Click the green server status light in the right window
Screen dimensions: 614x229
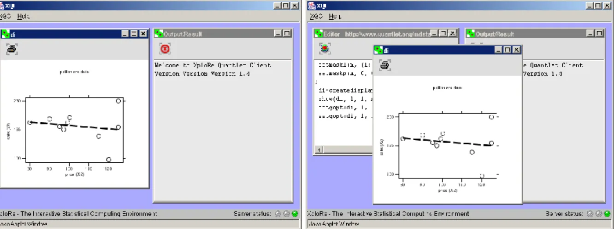(606, 214)
